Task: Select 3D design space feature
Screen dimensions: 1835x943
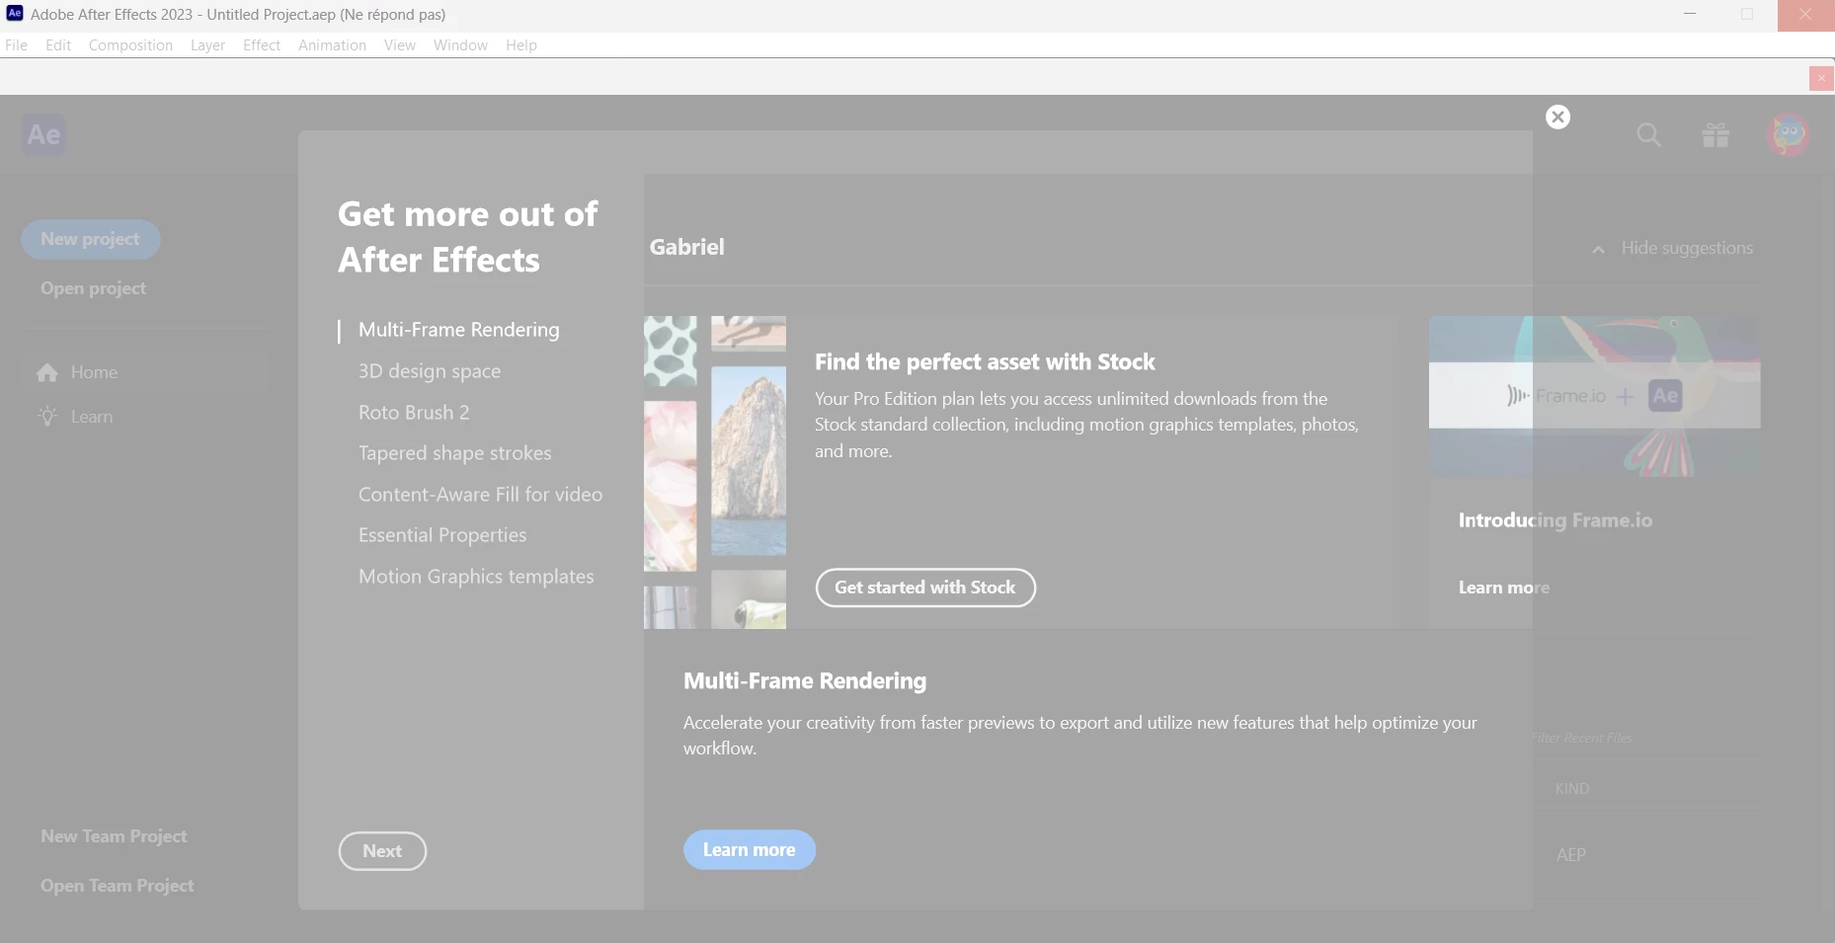Action: pyautogui.click(x=430, y=371)
